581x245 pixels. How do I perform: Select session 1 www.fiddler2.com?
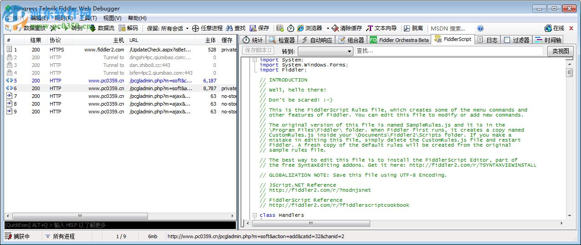coord(120,50)
